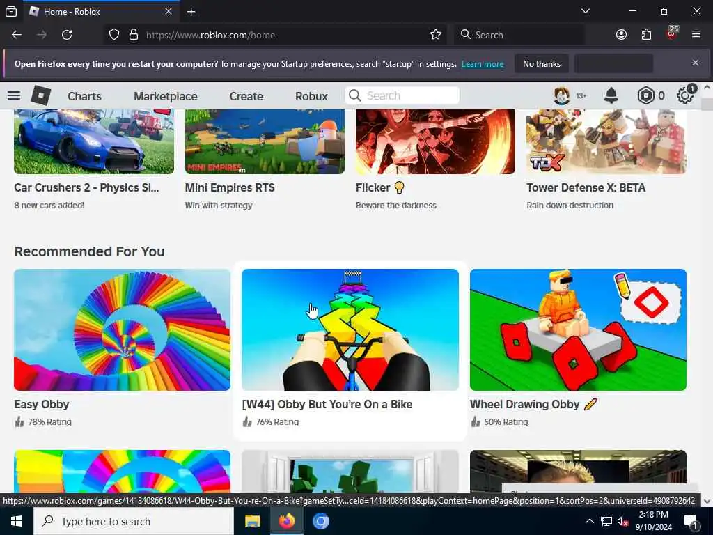Open the user avatar profile
The image size is (713, 535).
(x=562, y=95)
